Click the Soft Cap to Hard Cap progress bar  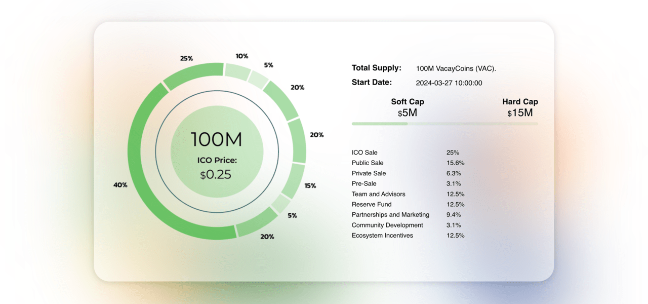click(444, 124)
